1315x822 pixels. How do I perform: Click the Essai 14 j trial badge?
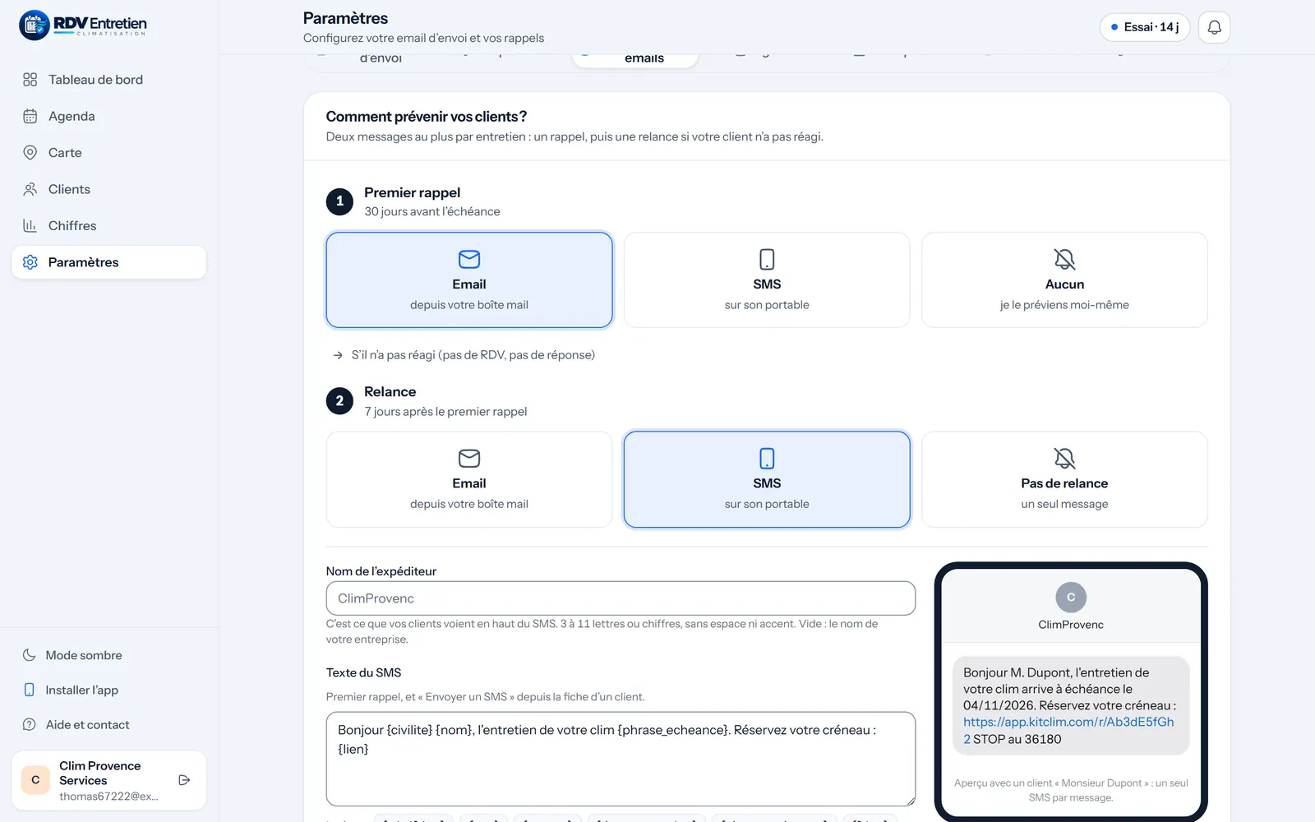[1144, 27]
